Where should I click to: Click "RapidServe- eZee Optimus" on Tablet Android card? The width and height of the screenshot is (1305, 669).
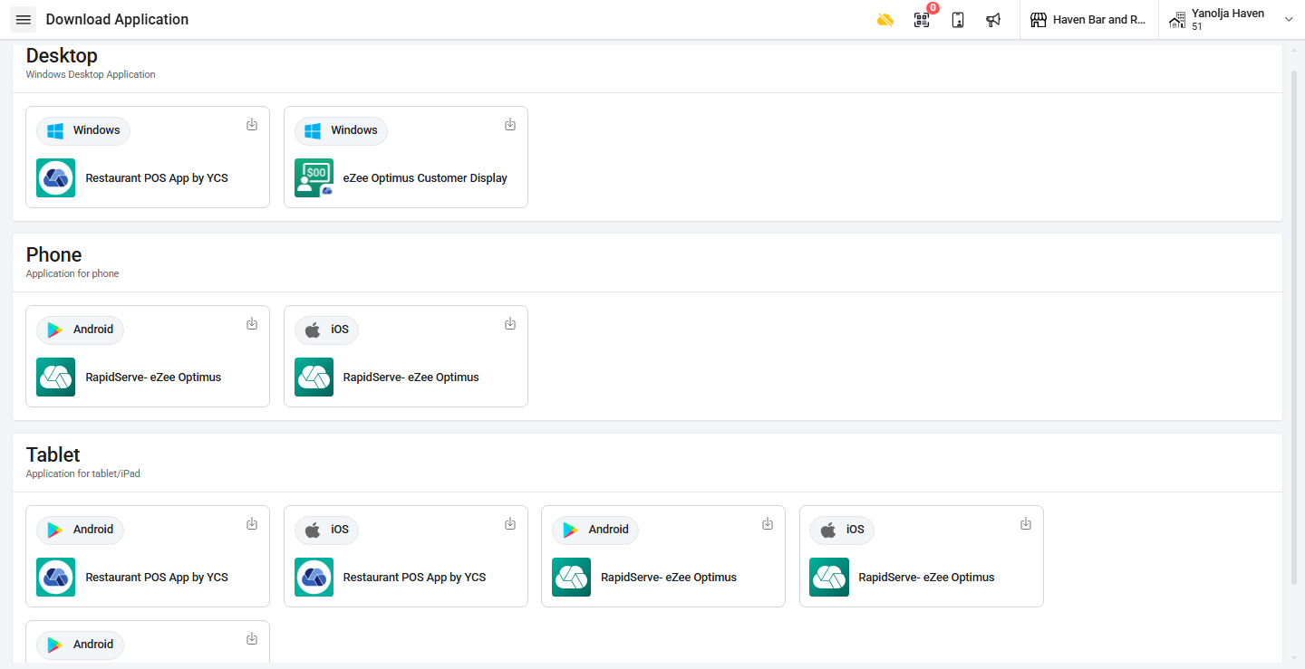(x=669, y=578)
